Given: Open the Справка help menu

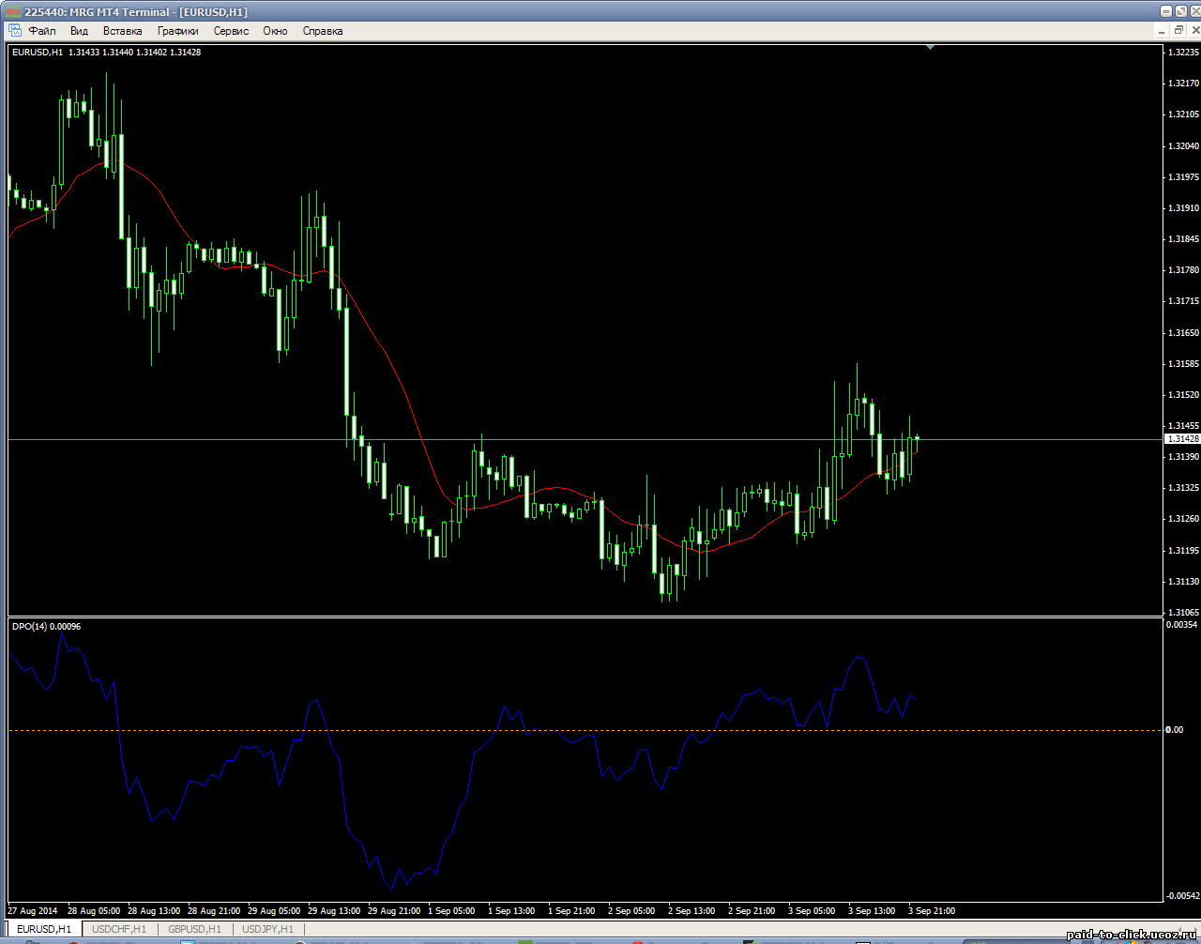Looking at the screenshot, I should click(x=323, y=31).
